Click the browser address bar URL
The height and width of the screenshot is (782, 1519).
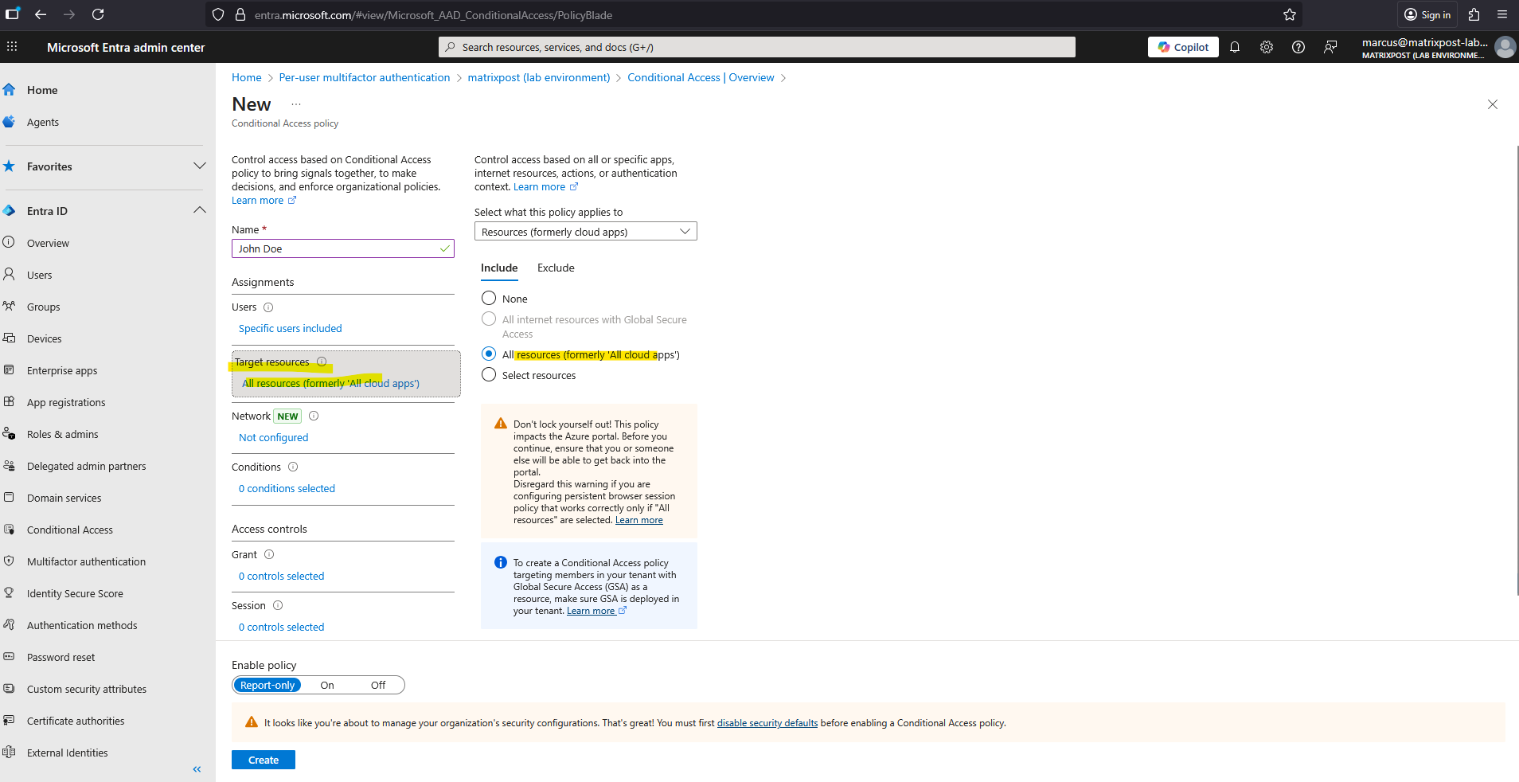(433, 15)
